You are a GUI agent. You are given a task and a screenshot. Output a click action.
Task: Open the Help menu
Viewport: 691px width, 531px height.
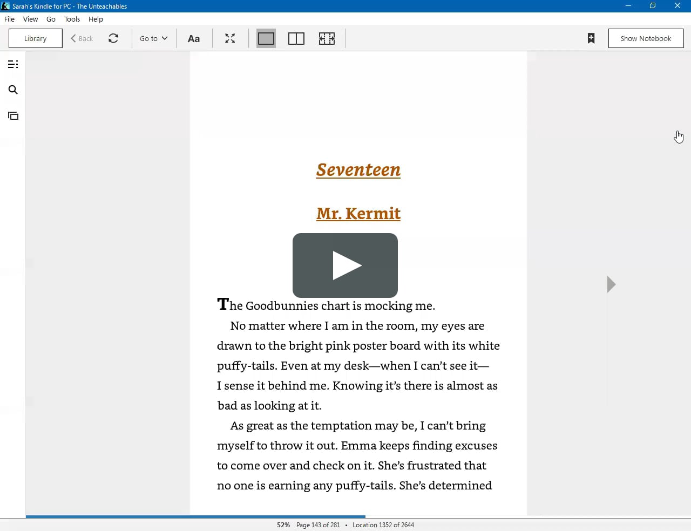[96, 19]
